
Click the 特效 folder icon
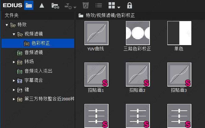[x=13, y=25]
